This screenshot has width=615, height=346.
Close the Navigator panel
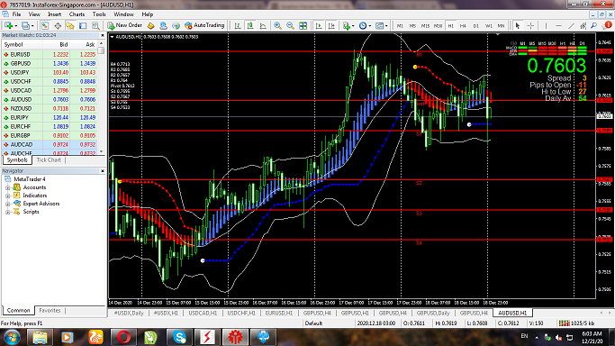(x=103, y=171)
